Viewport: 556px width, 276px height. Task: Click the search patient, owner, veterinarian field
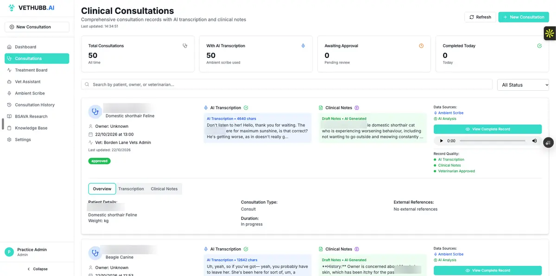[287, 85]
